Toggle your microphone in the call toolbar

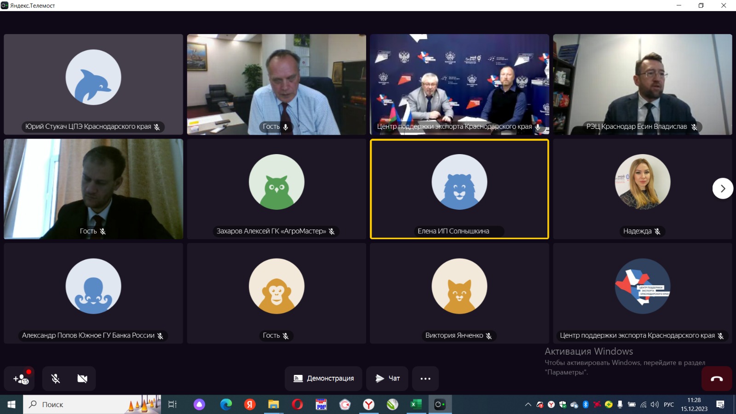point(56,379)
